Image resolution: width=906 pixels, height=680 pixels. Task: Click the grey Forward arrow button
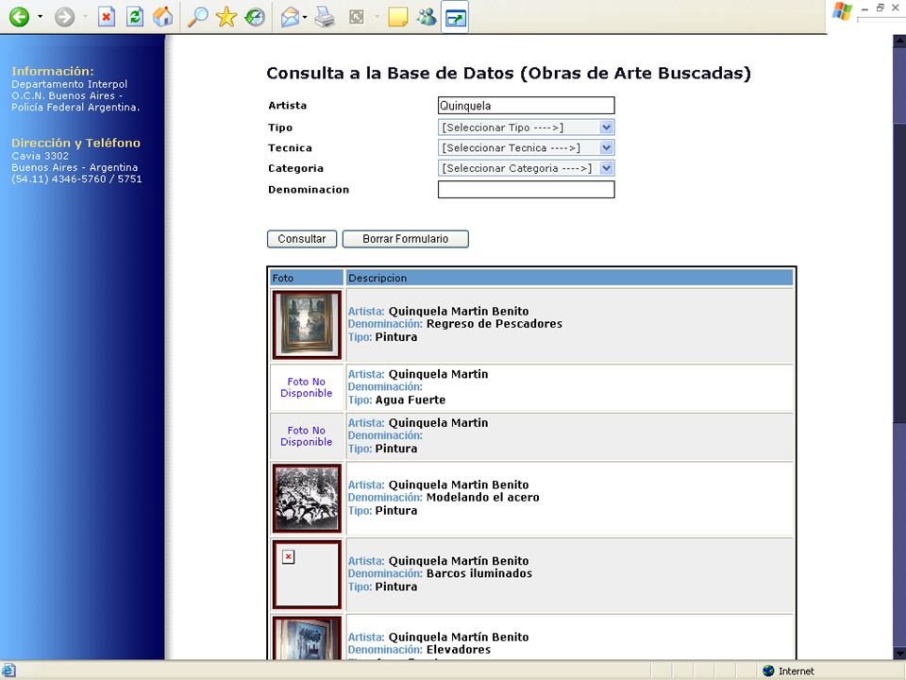click(65, 17)
